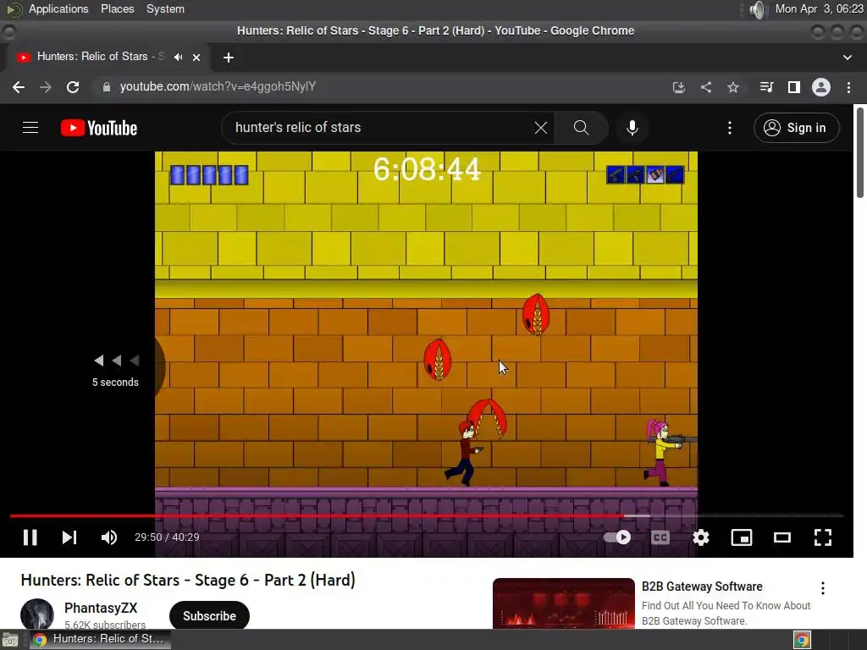Open the Places menu
Image resolution: width=867 pixels, height=650 pixels.
[117, 8]
